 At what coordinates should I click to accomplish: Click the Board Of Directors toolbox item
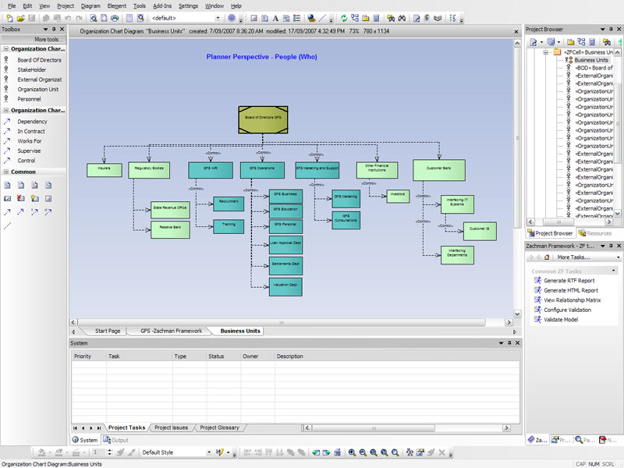click(39, 59)
